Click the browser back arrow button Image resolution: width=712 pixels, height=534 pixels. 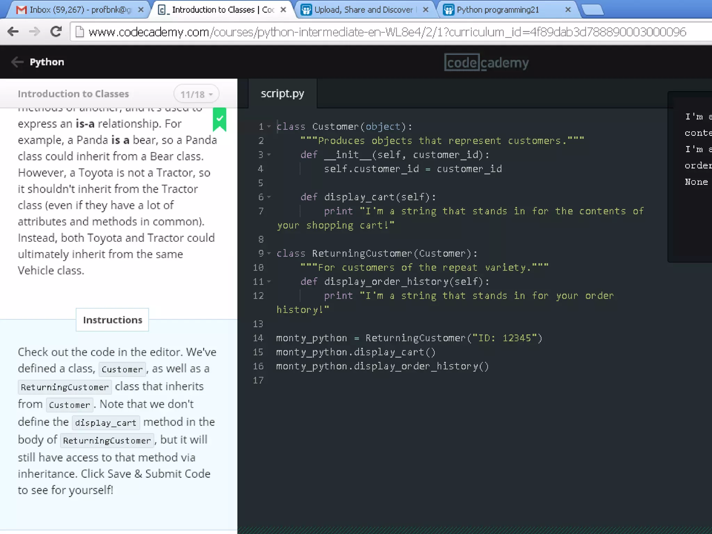point(13,32)
